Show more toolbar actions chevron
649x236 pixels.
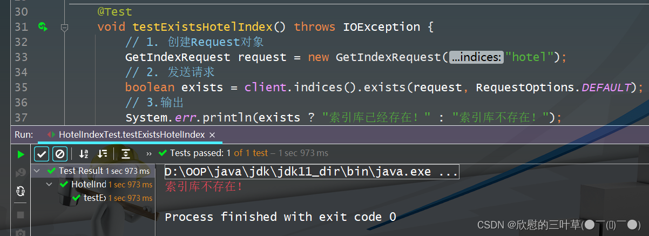(149, 153)
